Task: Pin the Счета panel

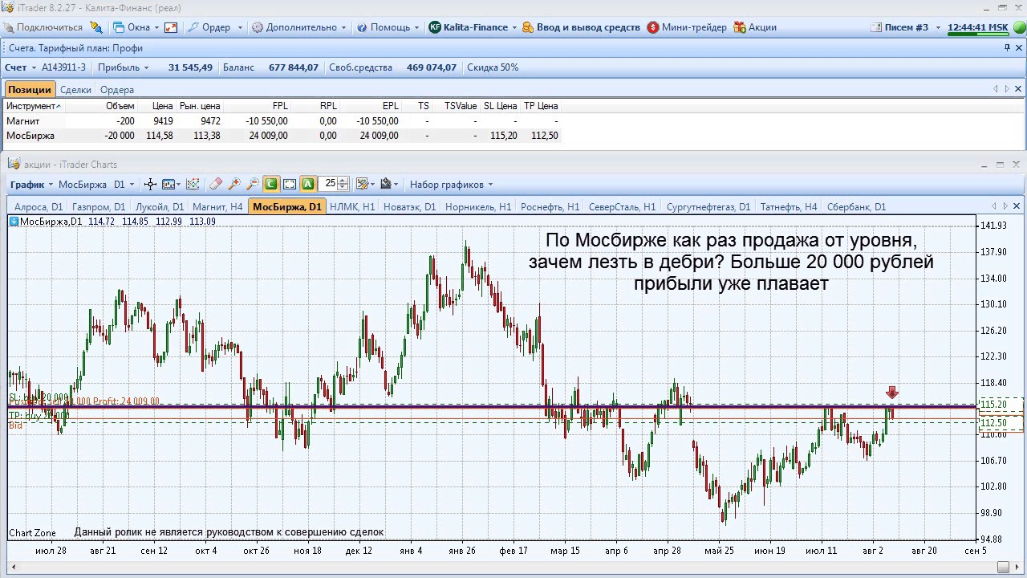Action: 1008,48
